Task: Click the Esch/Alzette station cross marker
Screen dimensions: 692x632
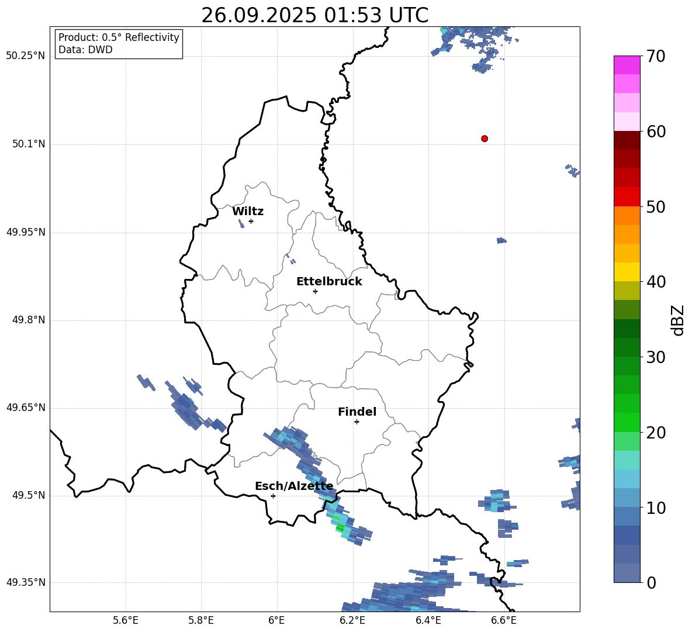Action: point(273,496)
